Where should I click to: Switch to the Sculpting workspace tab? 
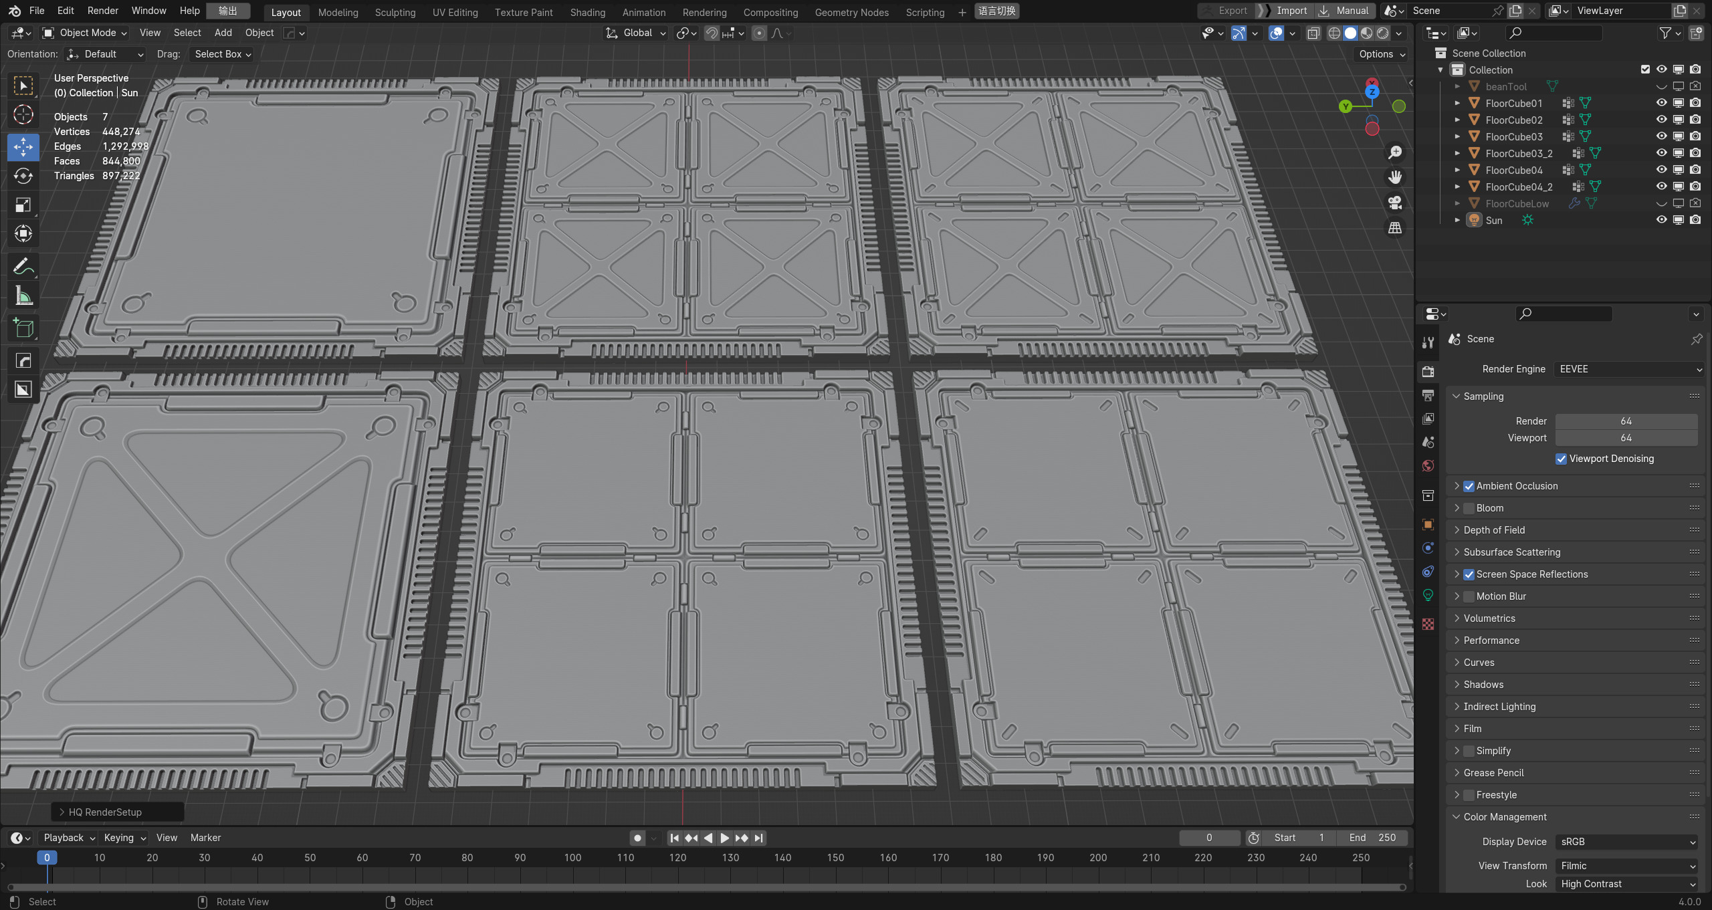pos(395,12)
